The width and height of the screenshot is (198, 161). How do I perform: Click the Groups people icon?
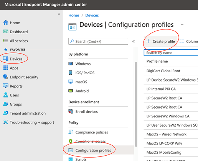pos(6,104)
